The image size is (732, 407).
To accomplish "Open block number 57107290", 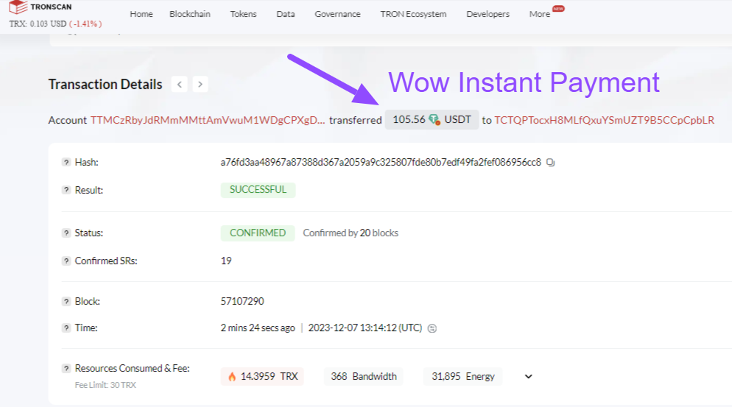I will [x=242, y=302].
